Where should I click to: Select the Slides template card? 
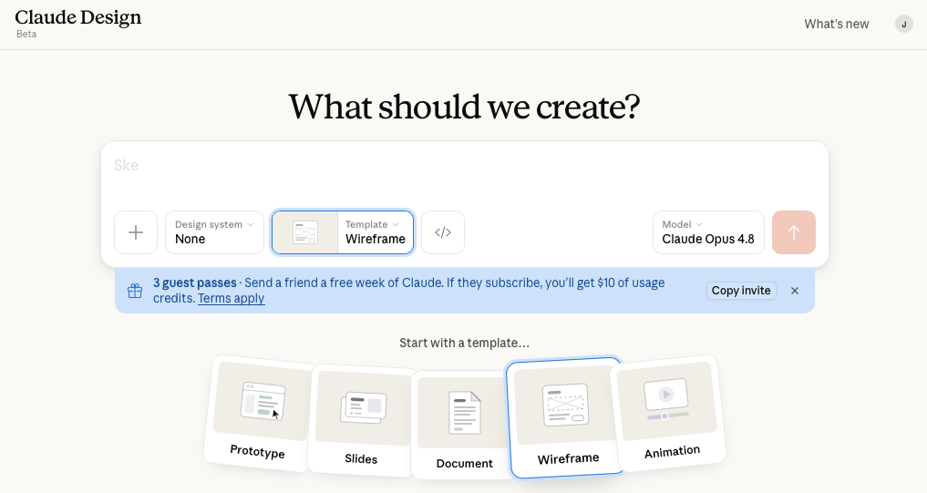tap(361, 420)
